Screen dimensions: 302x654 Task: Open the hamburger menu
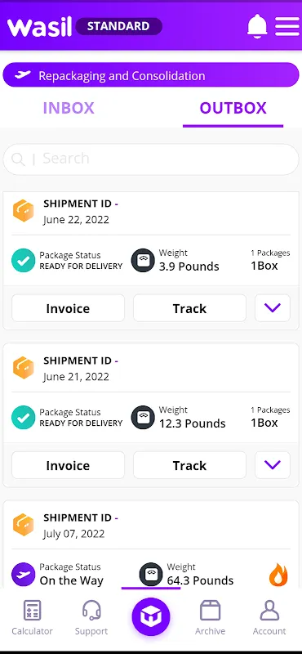(x=287, y=26)
